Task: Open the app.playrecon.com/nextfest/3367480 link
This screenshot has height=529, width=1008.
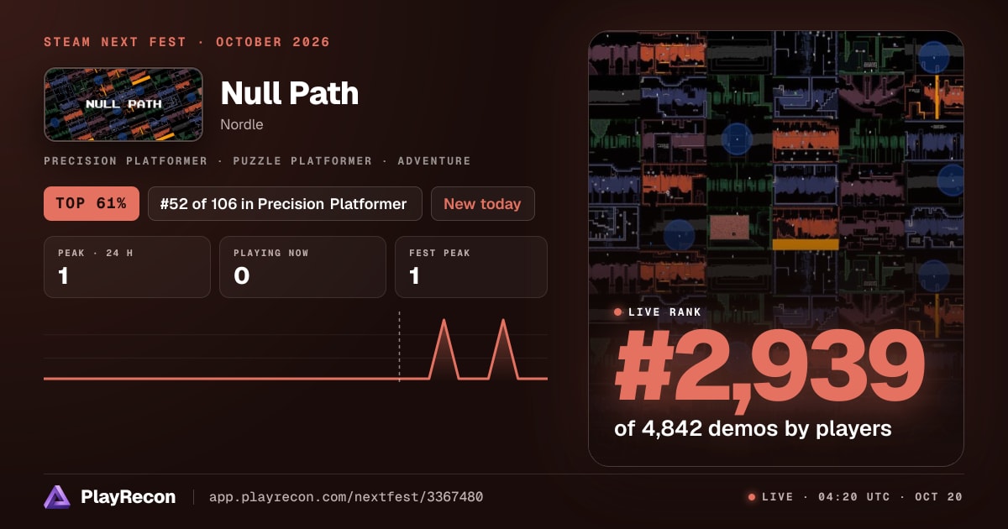Action: click(x=346, y=497)
